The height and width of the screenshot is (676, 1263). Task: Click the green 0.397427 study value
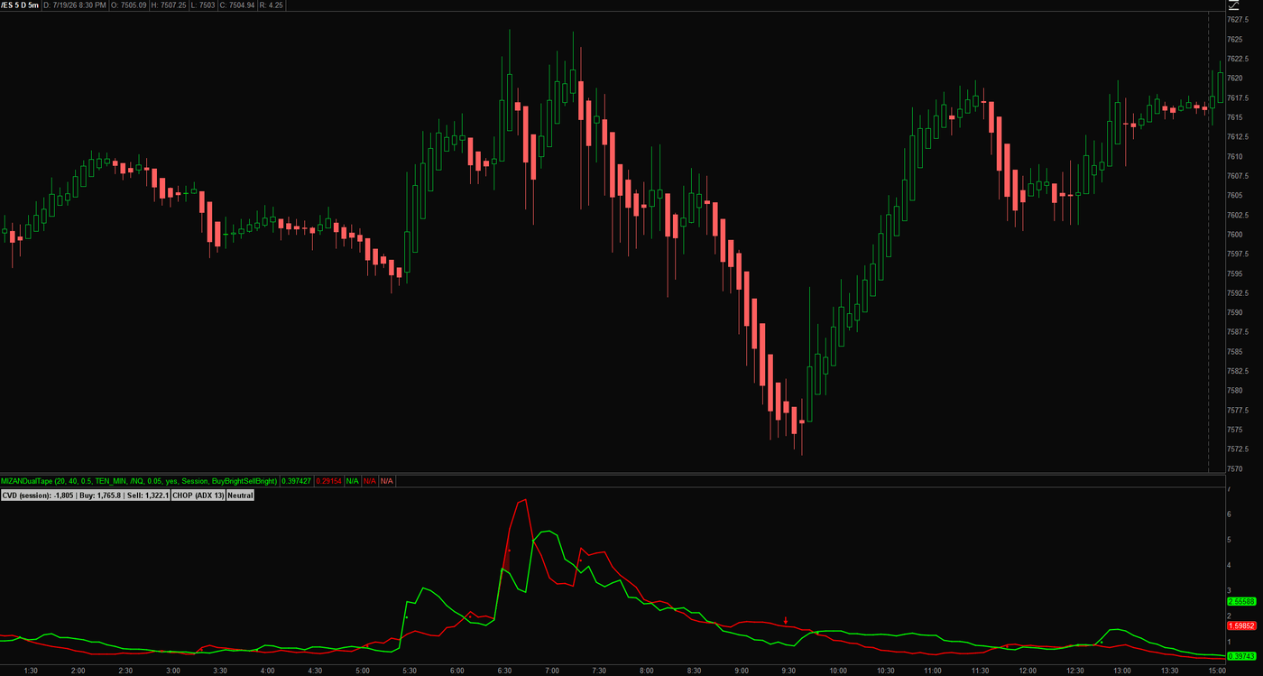(296, 481)
